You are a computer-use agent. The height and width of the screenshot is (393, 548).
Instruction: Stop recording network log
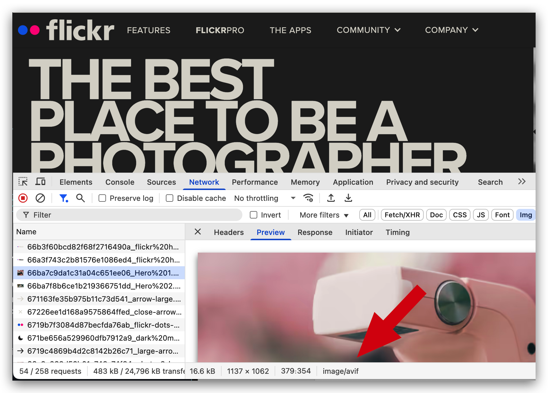coord(23,198)
